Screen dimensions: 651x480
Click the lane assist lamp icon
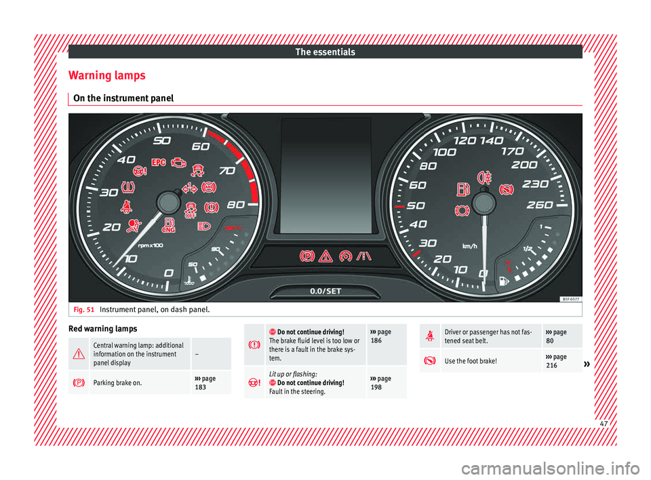pyautogui.click(x=363, y=256)
